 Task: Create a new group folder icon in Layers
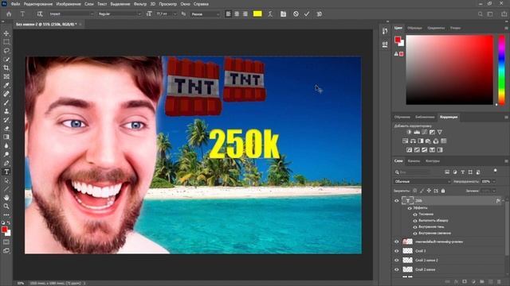tap(482, 282)
